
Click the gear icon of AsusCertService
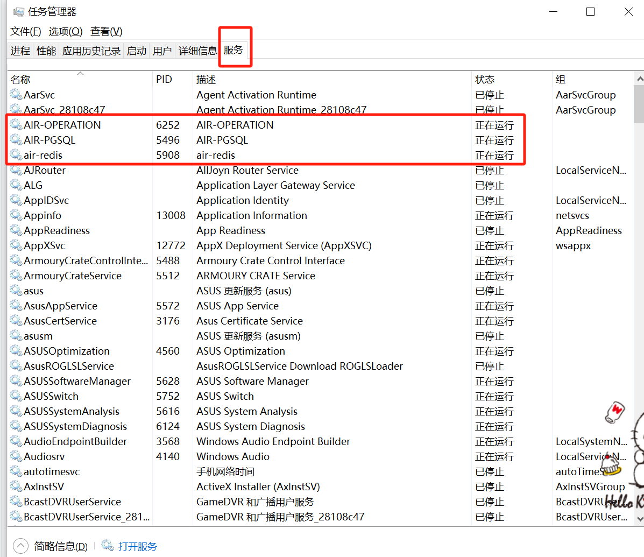pyautogui.click(x=16, y=320)
